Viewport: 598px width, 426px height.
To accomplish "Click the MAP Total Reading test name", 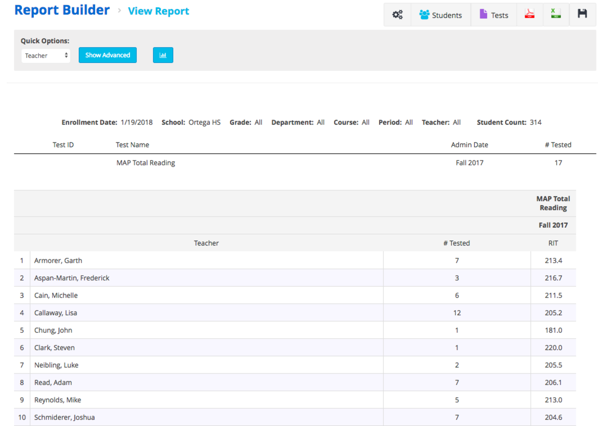I will point(146,163).
